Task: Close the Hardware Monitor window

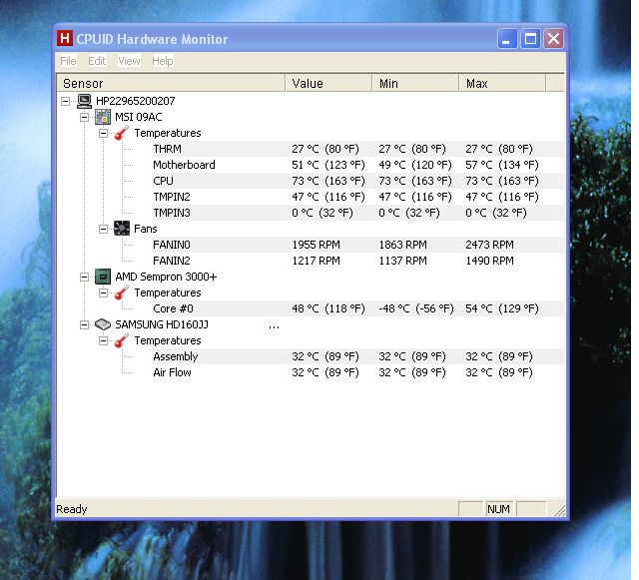Action: coord(553,39)
